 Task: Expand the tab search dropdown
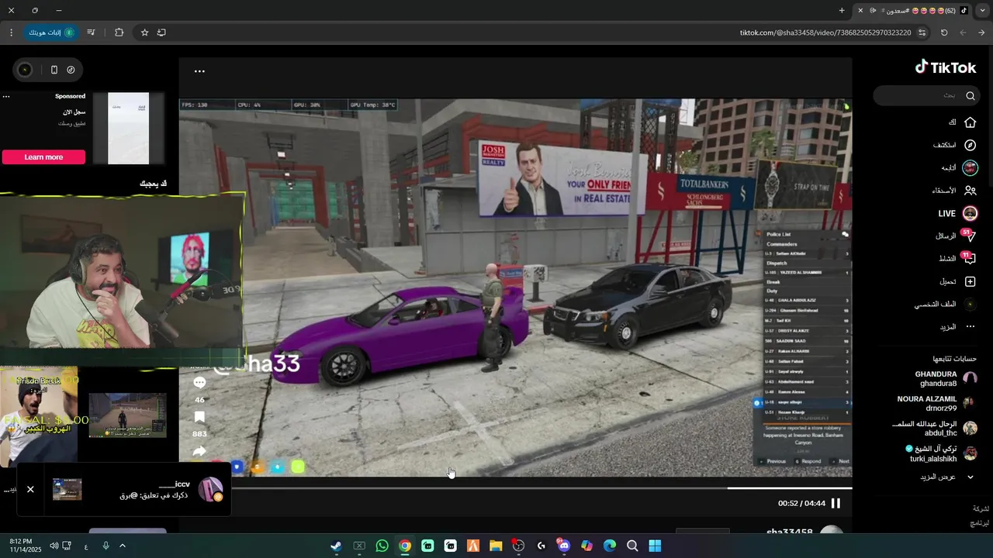[x=983, y=11]
